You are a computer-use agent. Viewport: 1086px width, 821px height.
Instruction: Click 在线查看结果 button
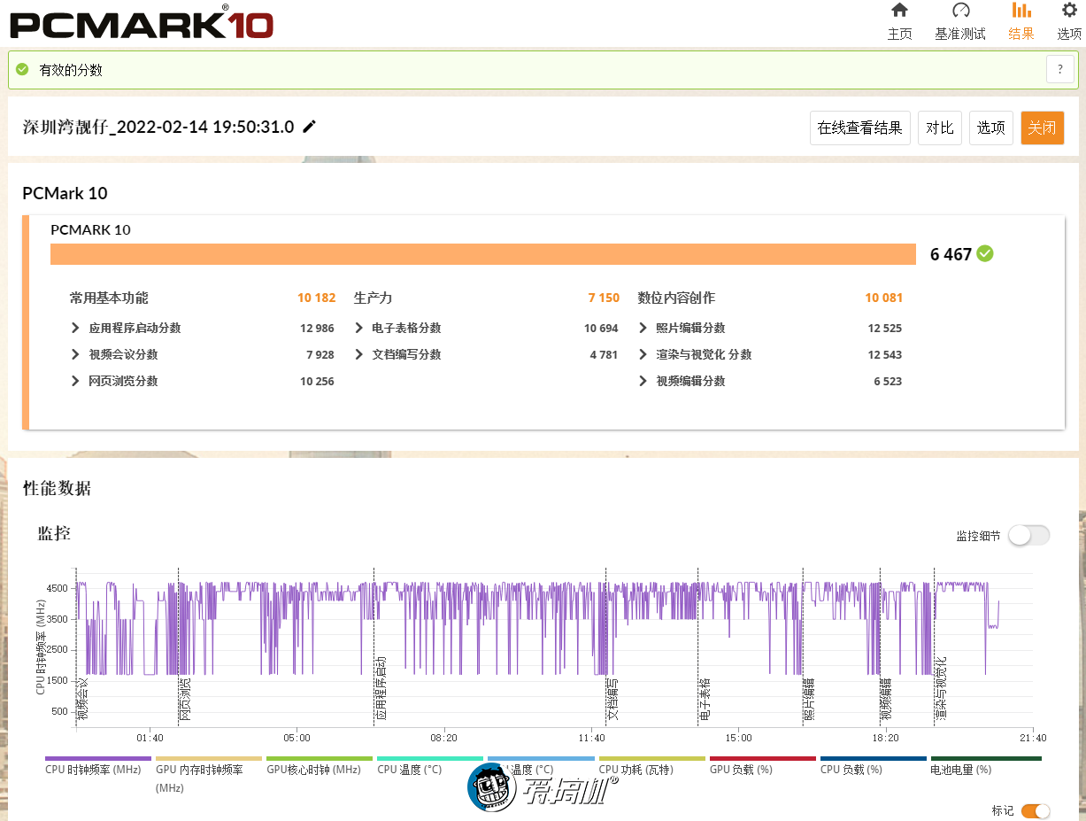860,128
